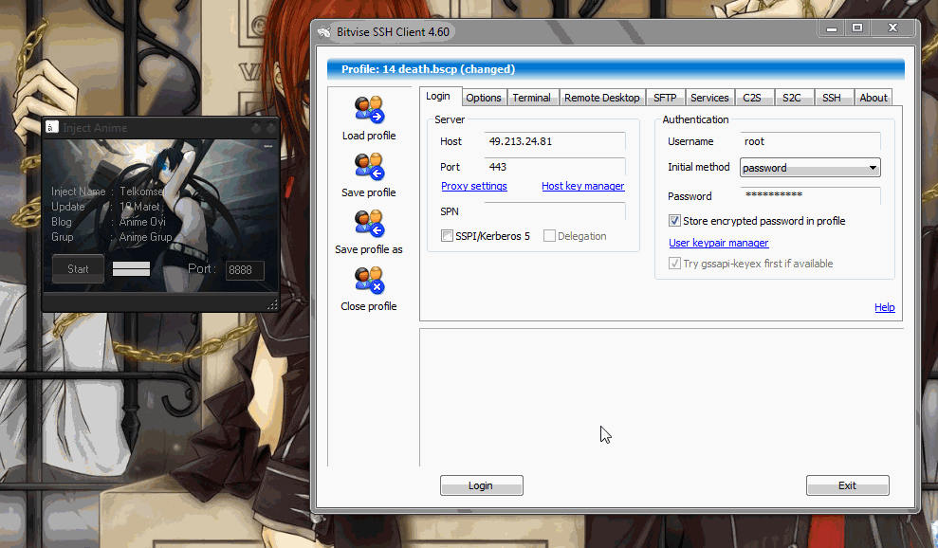Image resolution: width=938 pixels, height=548 pixels.
Task: Click the Load profile icon
Action: [369, 109]
